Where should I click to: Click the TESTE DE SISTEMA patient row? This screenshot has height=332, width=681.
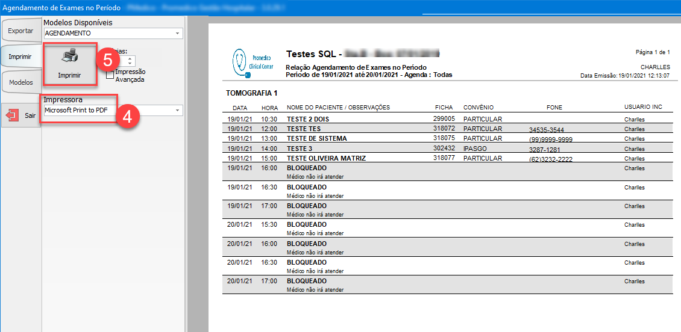pos(316,138)
